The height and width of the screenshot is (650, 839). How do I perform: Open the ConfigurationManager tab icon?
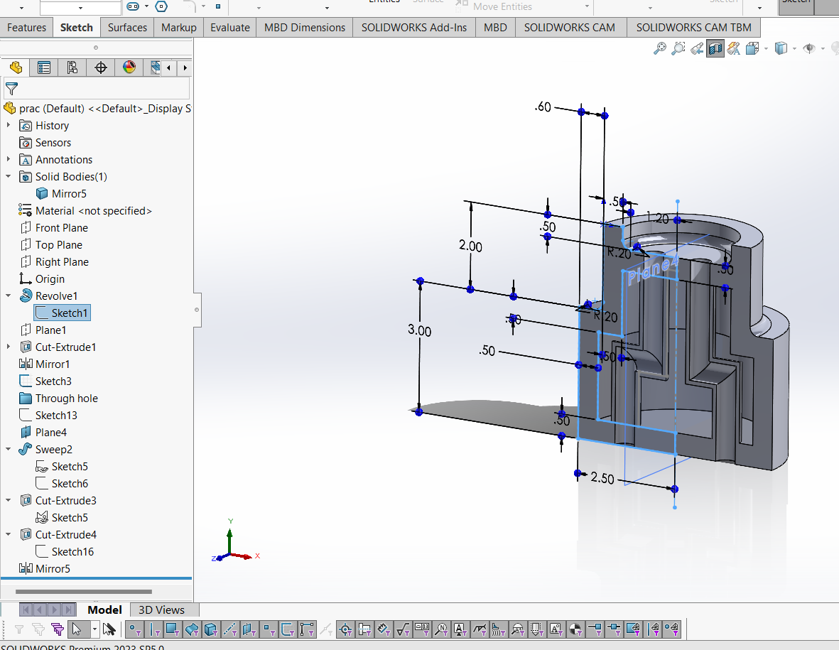[72, 67]
